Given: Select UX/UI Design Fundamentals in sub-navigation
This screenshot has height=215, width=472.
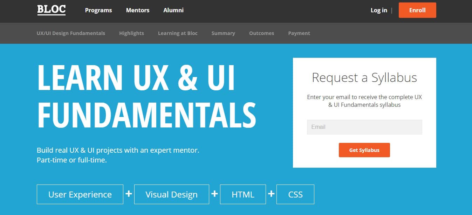Looking at the screenshot, I should tap(71, 33).
